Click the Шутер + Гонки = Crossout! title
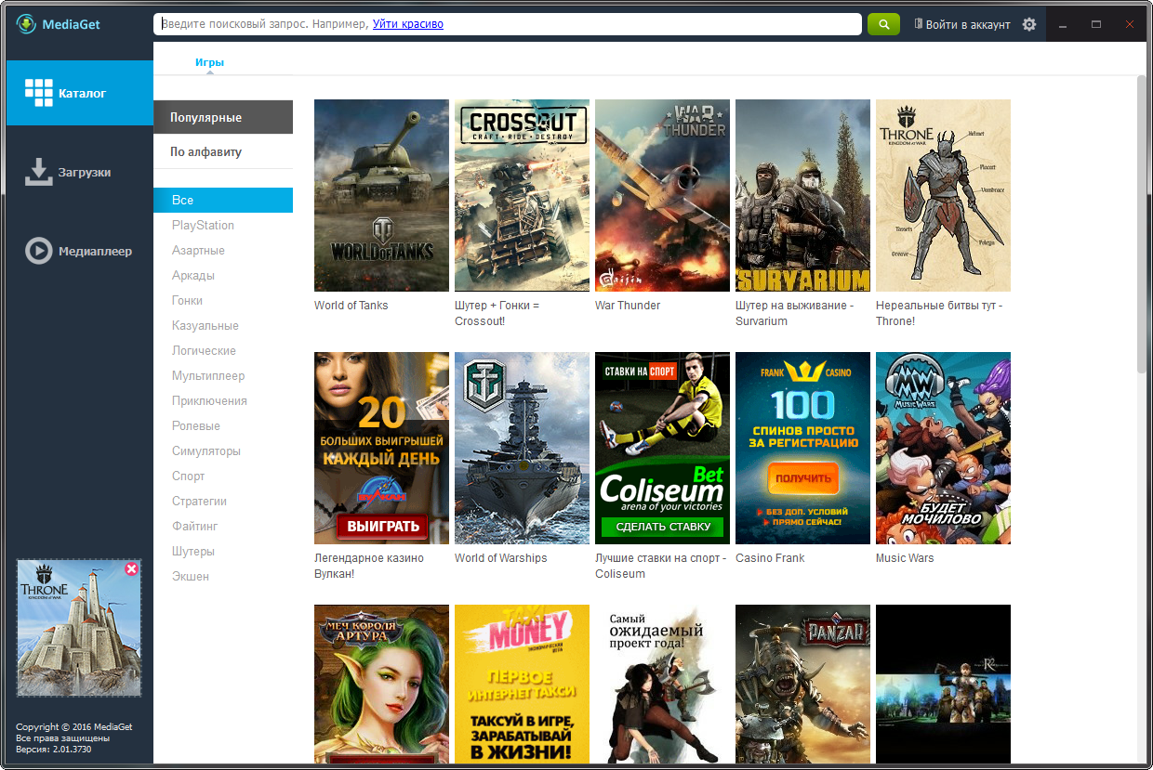The height and width of the screenshot is (770, 1153). (x=497, y=313)
